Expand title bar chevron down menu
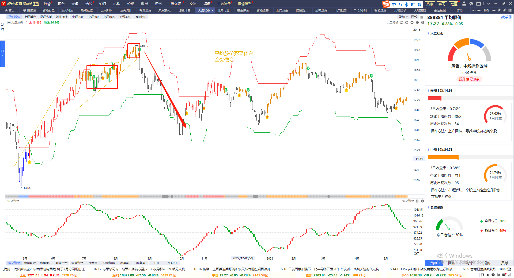This screenshot has width=514, height=278. pyautogui.click(x=489, y=4)
